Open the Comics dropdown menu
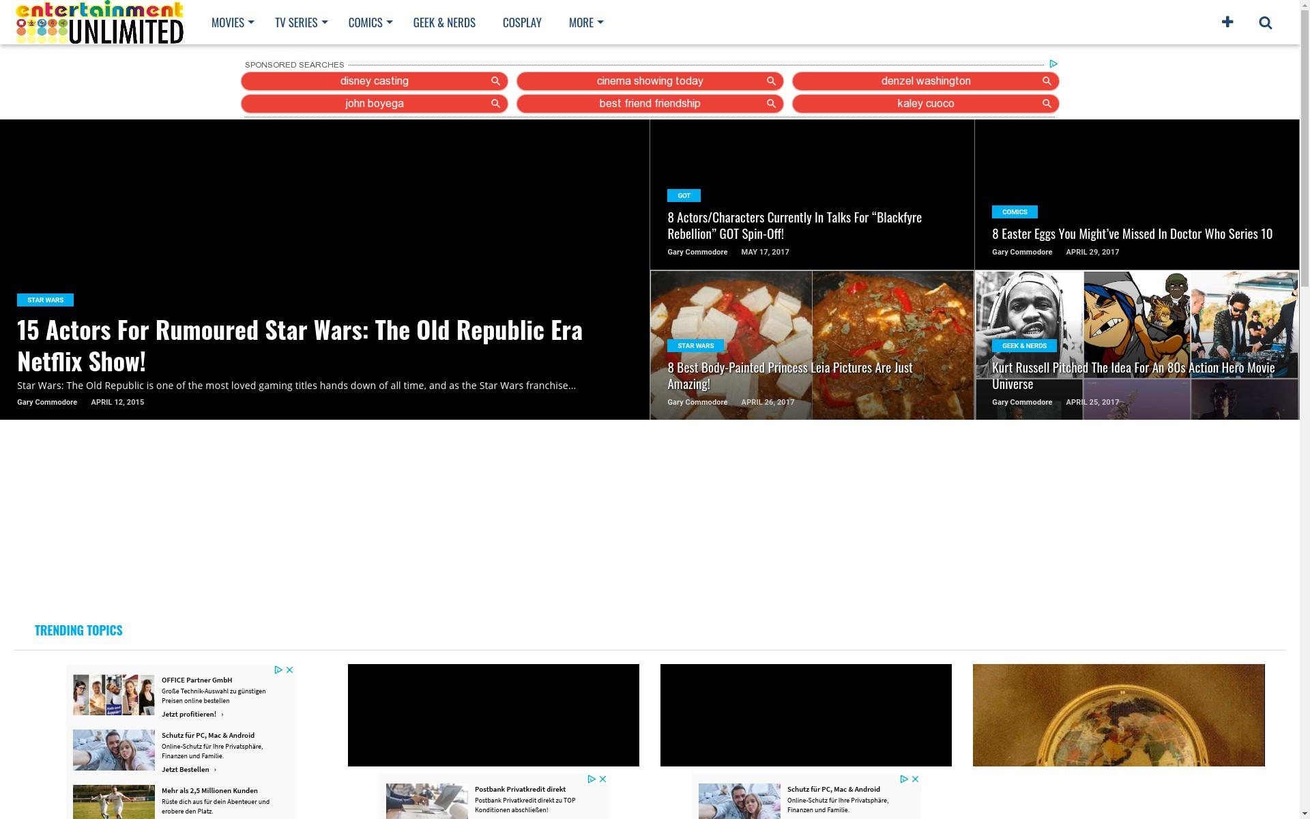Image resolution: width=1310 pixels, height=819 pixels. [370, 23]
